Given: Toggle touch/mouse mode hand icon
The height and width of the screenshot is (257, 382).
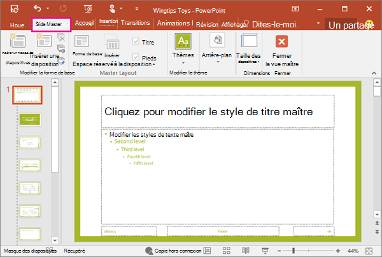Looking at the screenshot, I should pos(112,9).
